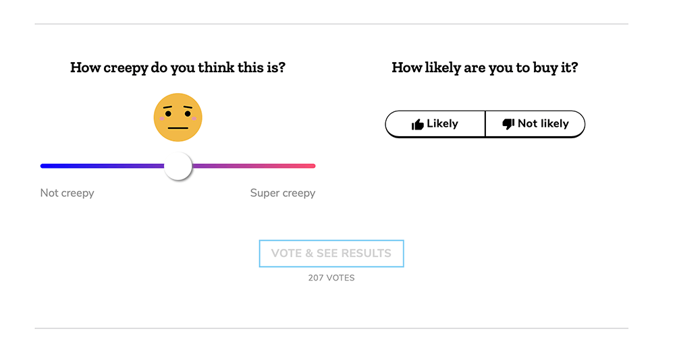Click the emoji's flat mouth line
This screenshot has height=346, width=675.
coord(178,128)
